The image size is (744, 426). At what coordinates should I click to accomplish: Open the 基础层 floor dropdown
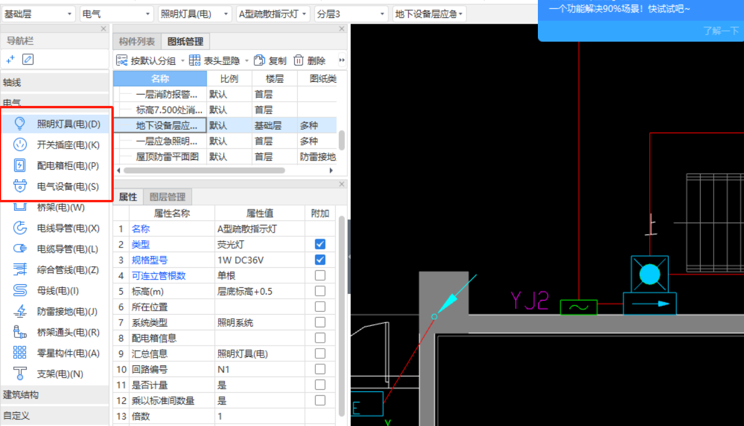[x=38, y=14]
